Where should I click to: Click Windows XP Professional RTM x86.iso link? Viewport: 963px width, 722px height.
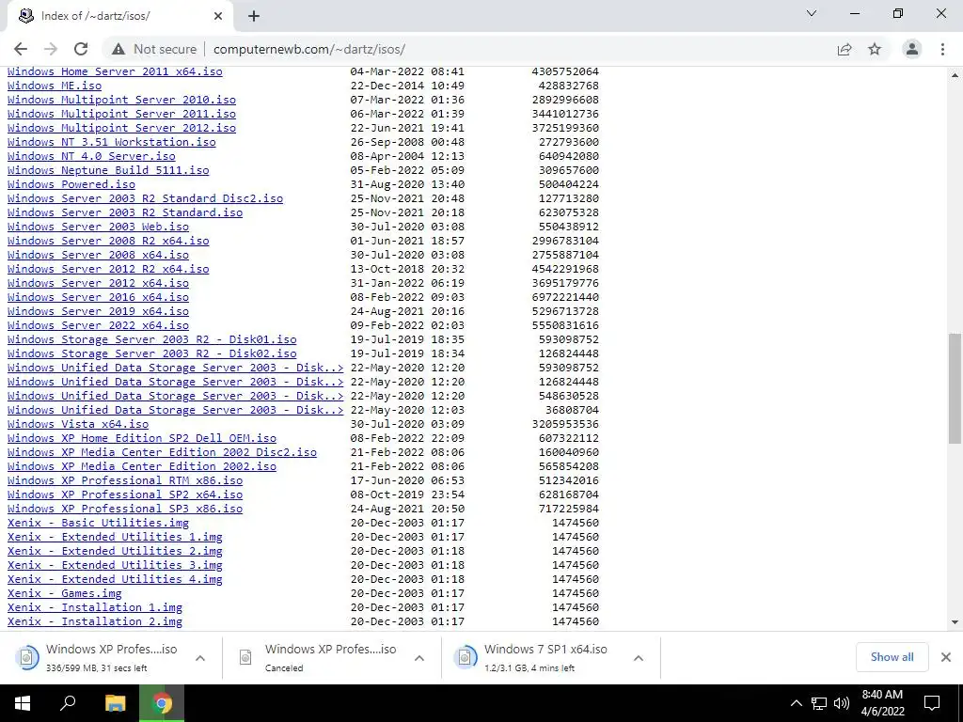125,480
